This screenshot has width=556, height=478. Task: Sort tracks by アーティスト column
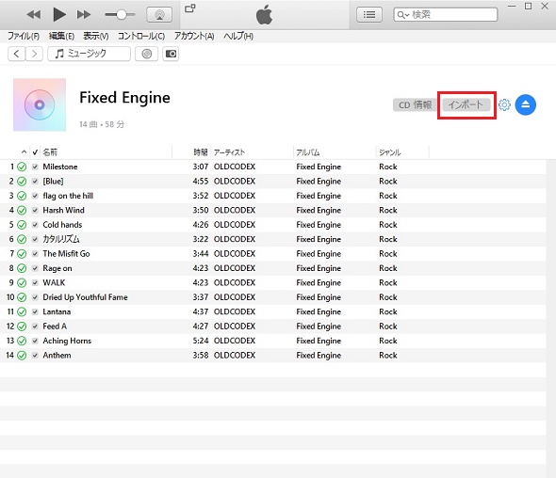(x=229, y=152)
